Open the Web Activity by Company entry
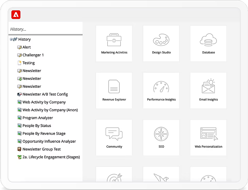The height and width of the screenshot is (190, 248). point(44,102)
